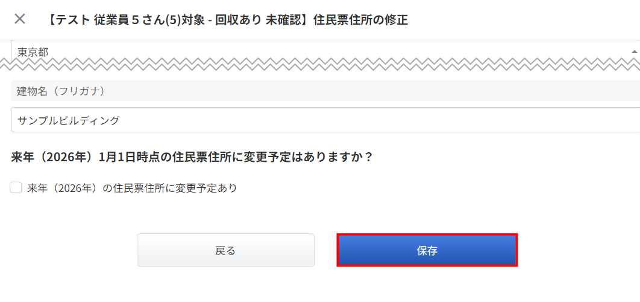Viewport: 640px width, 302px height.
Task: Click the blank space after サンプルビルディング text
Action: tap(362, 120)
